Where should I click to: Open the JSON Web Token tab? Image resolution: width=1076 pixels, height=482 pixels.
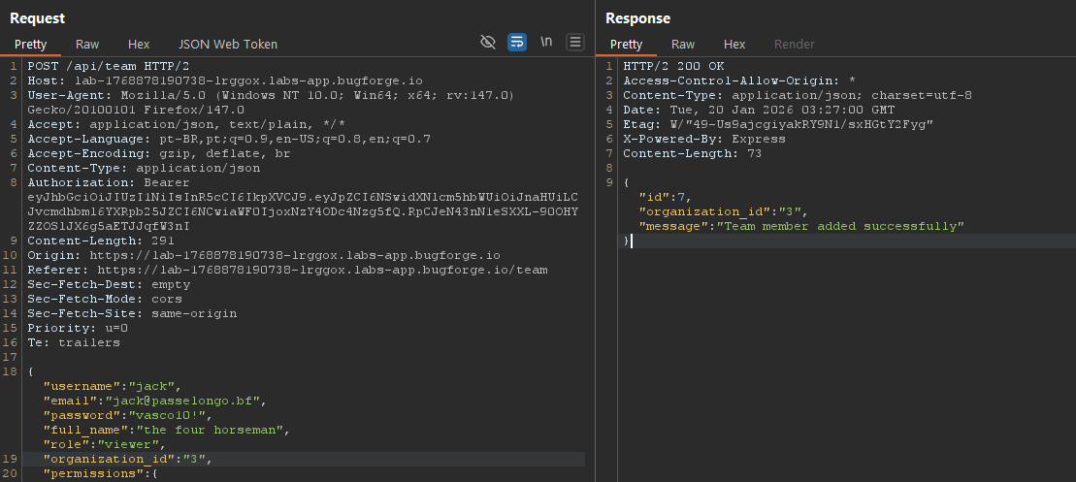tap(228, 44)
